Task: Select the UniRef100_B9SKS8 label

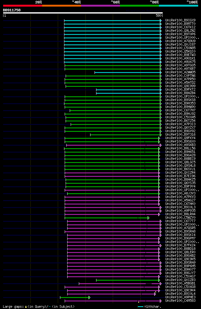Action: click(180, 100)
